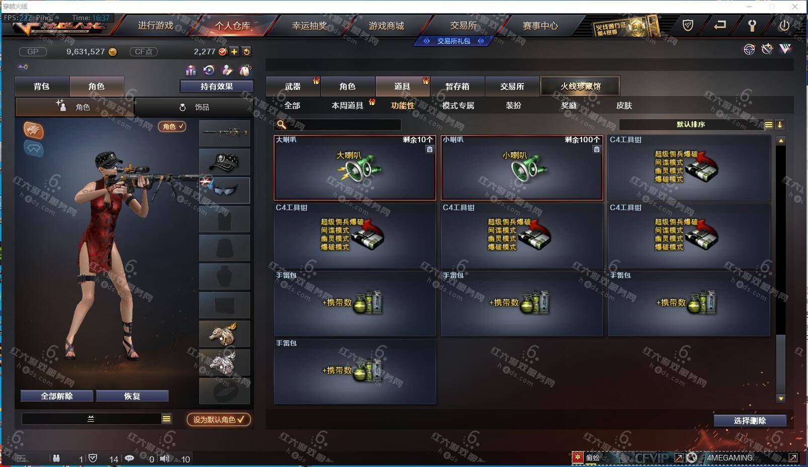Expand the character list menu at bottom left

(x=167, y=419)
